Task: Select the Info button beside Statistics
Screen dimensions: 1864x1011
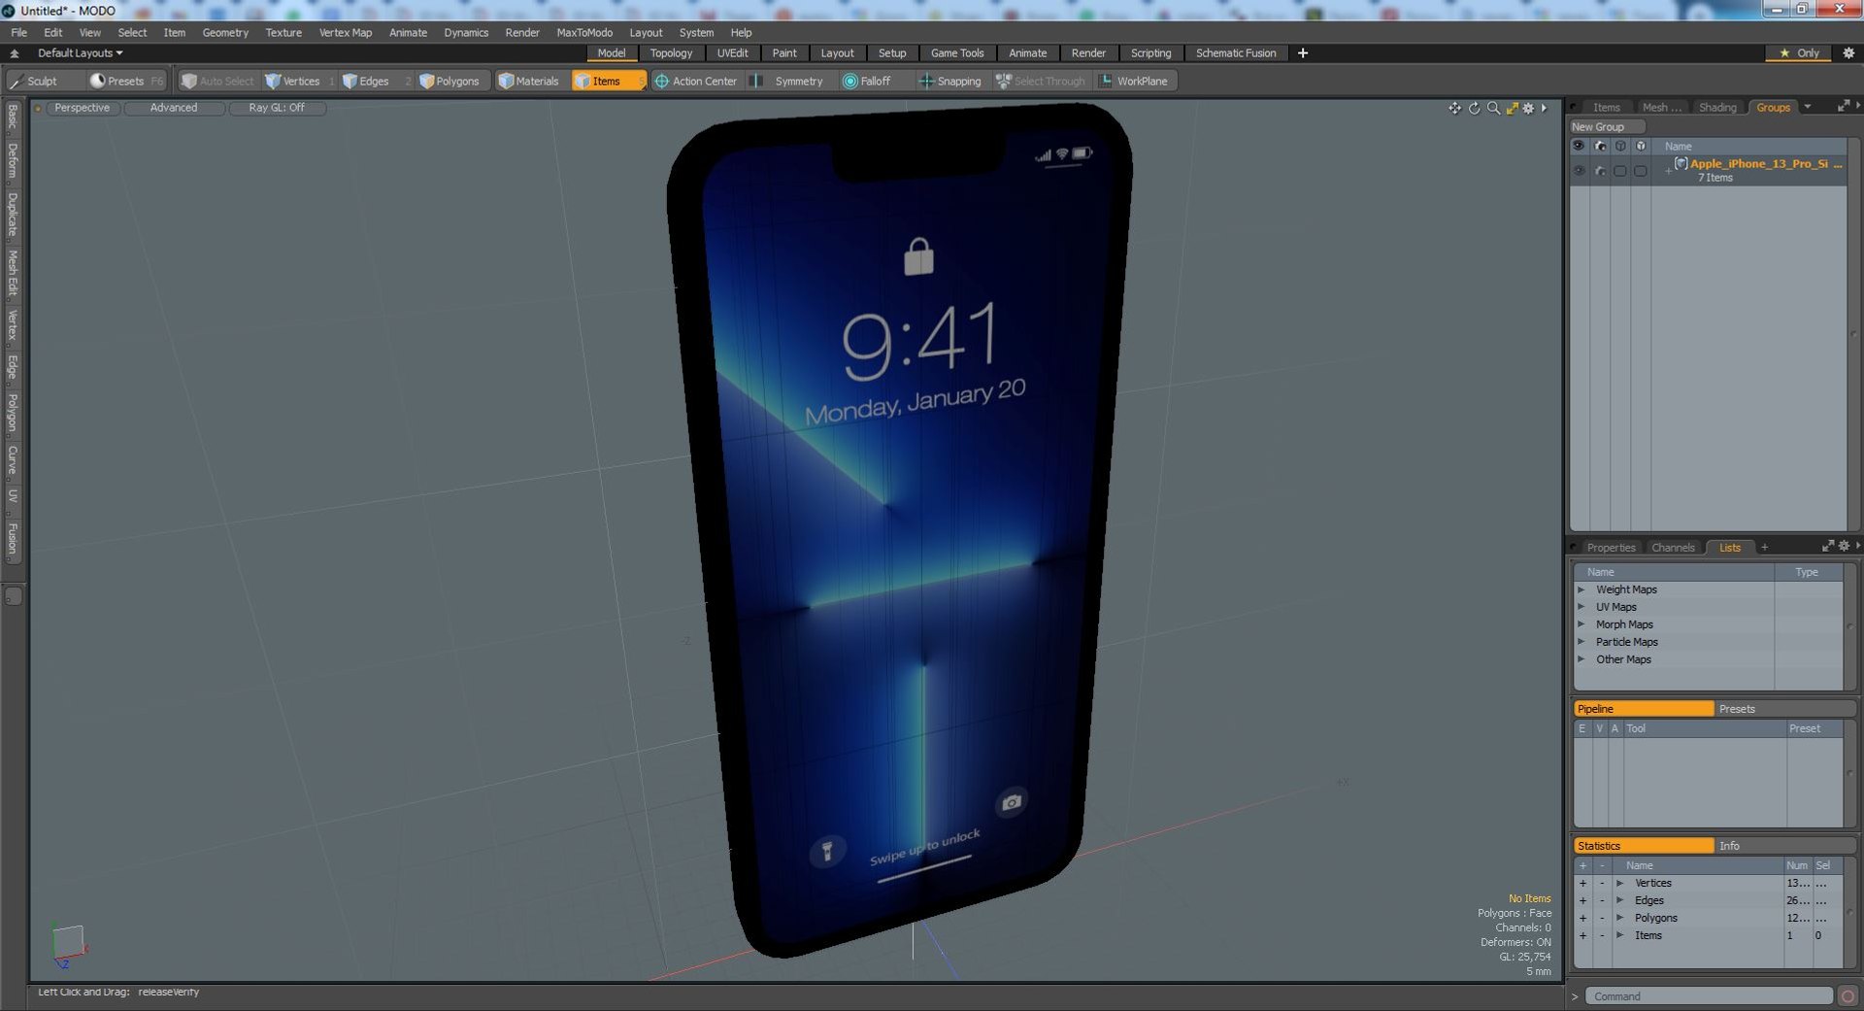Action: pos(1784,846)
